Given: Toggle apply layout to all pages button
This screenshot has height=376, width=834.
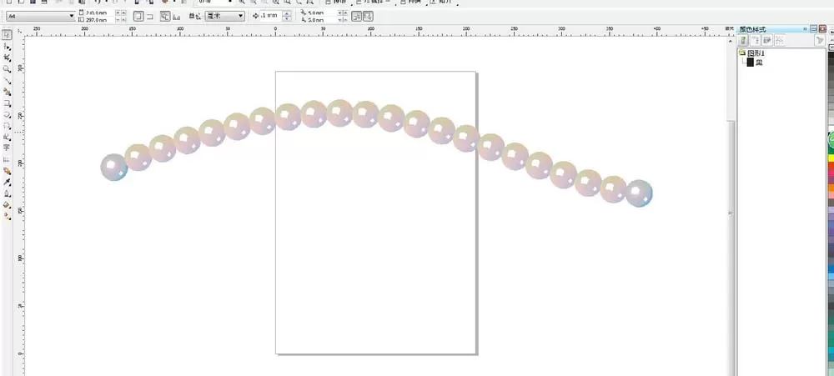Looking at the screenshot, I should click(165, 17).
